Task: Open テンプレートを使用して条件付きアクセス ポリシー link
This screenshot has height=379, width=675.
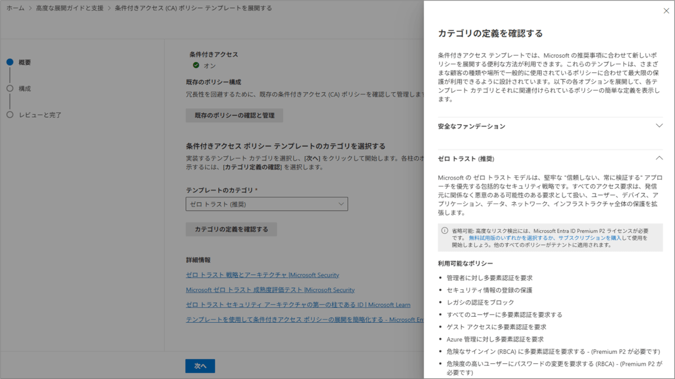Action: click(x=304, y=319)
